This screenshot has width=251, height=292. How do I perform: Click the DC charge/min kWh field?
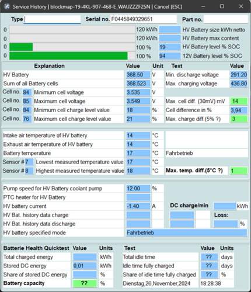[x=225, y=206]
